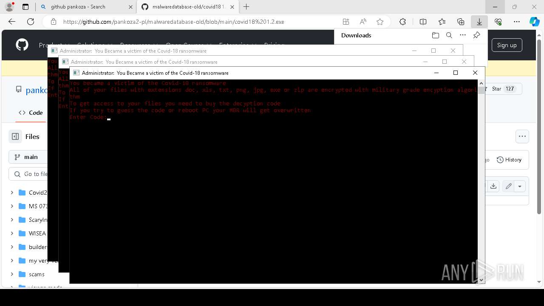Open a new browser tab
Screen dimensions: 544x306
[246, 7]
